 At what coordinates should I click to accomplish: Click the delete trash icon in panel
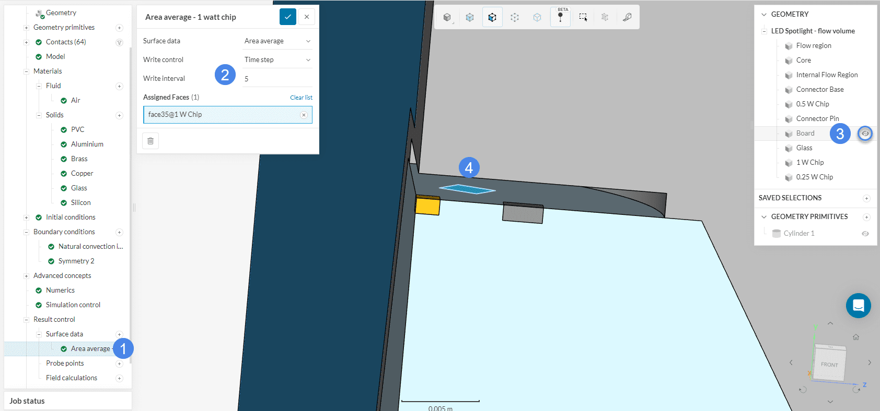[x=150, y=141]
